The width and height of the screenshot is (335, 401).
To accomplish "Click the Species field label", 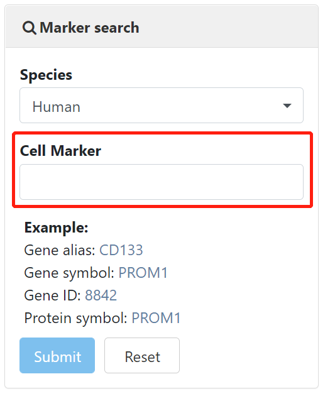I will click(x=46, y=75).
